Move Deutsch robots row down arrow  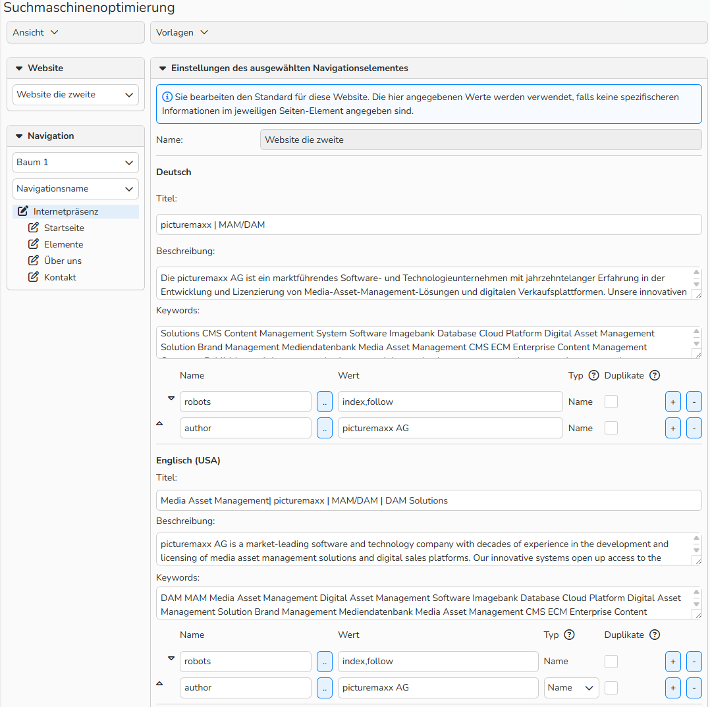tap(171, 398)
